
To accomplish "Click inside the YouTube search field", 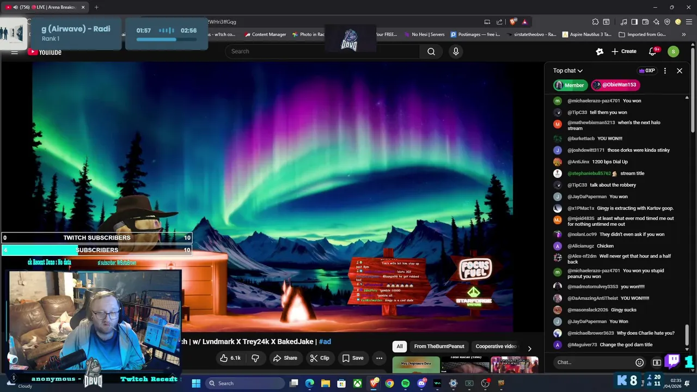I will click(322, 51).
